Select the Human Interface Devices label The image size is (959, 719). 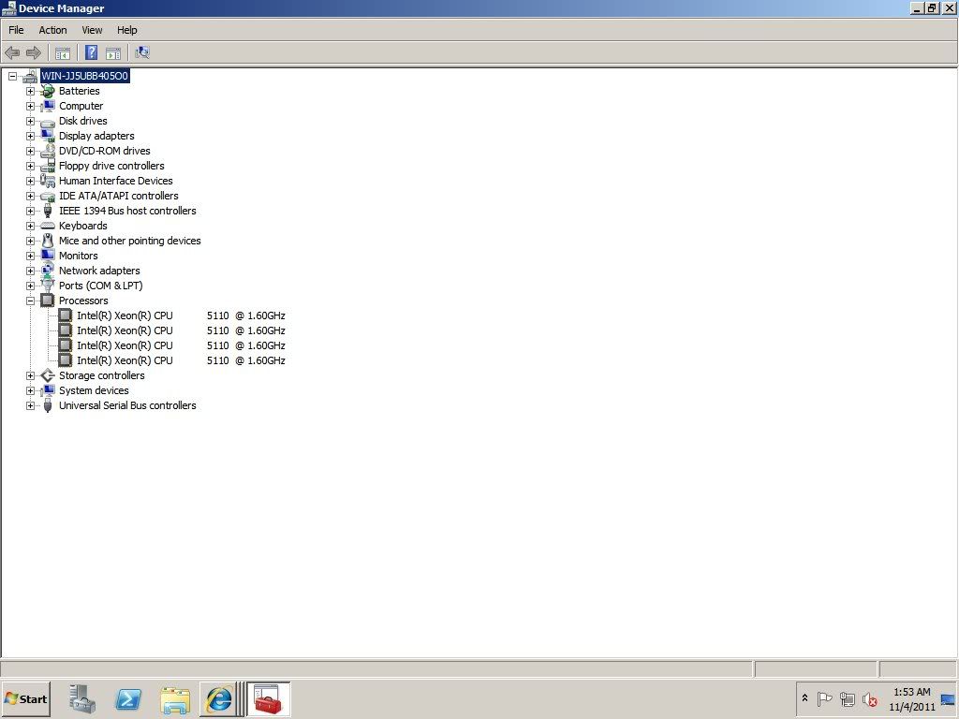tap(115, 181)
